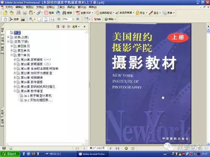Click the green Previous View button
This screenshot has height=157, width=210.
126,148
